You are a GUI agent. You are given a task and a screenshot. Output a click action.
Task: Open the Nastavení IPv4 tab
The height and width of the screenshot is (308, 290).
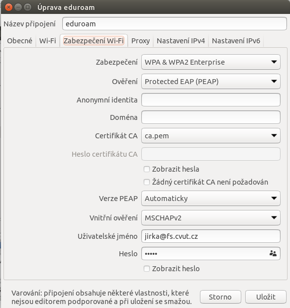point(181,41)
